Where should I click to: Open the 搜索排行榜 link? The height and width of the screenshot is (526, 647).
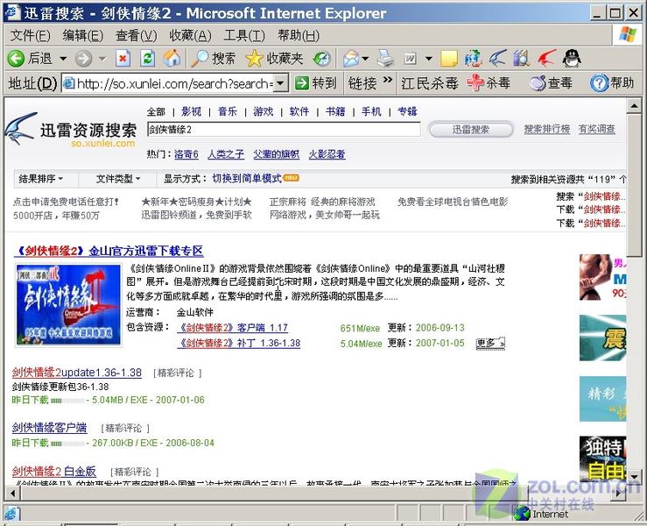546,129
